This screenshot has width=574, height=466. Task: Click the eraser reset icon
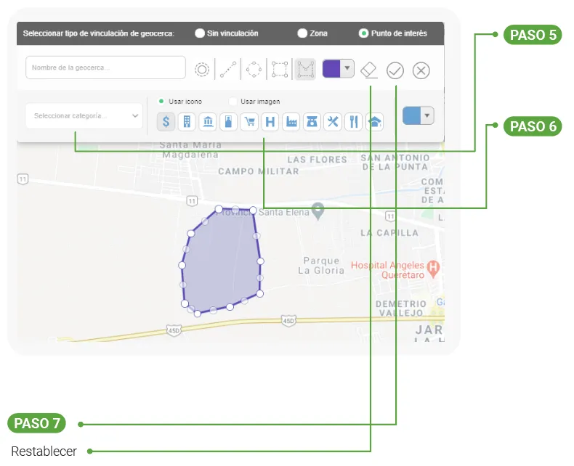(x=369, y=70)
